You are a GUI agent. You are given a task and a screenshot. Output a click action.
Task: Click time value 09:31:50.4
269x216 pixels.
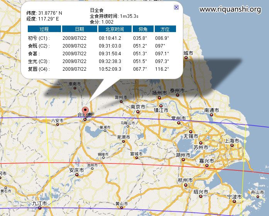tap(110, 54)
